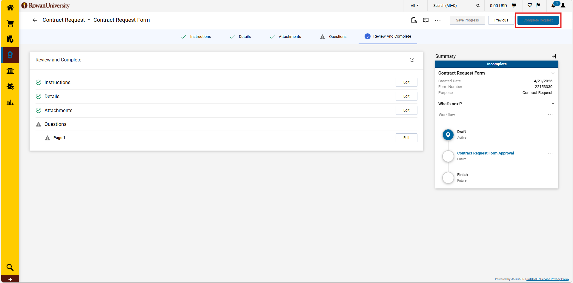
Task: Open the All search category dropdown
Action: point(415,6)
